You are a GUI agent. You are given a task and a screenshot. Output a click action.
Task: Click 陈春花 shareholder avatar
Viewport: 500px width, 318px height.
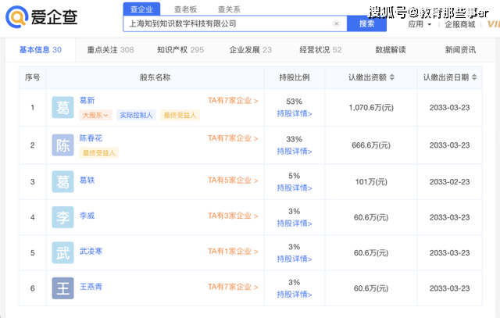[x=63, y=145]
